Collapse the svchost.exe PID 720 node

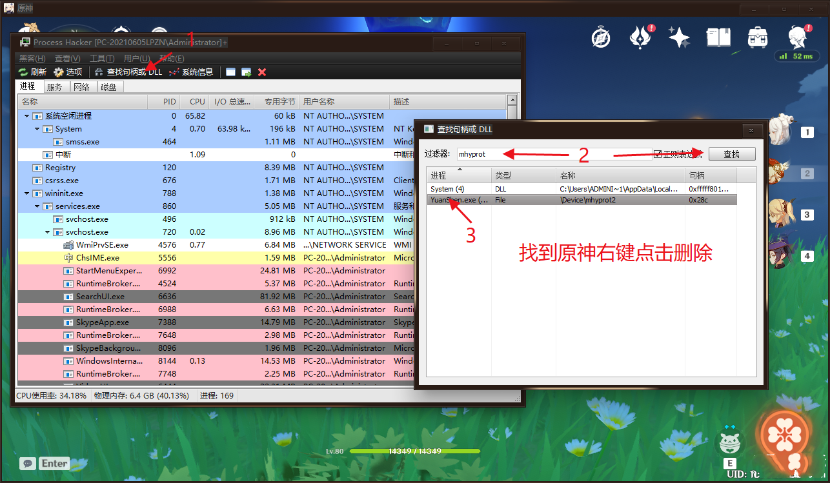47,232
